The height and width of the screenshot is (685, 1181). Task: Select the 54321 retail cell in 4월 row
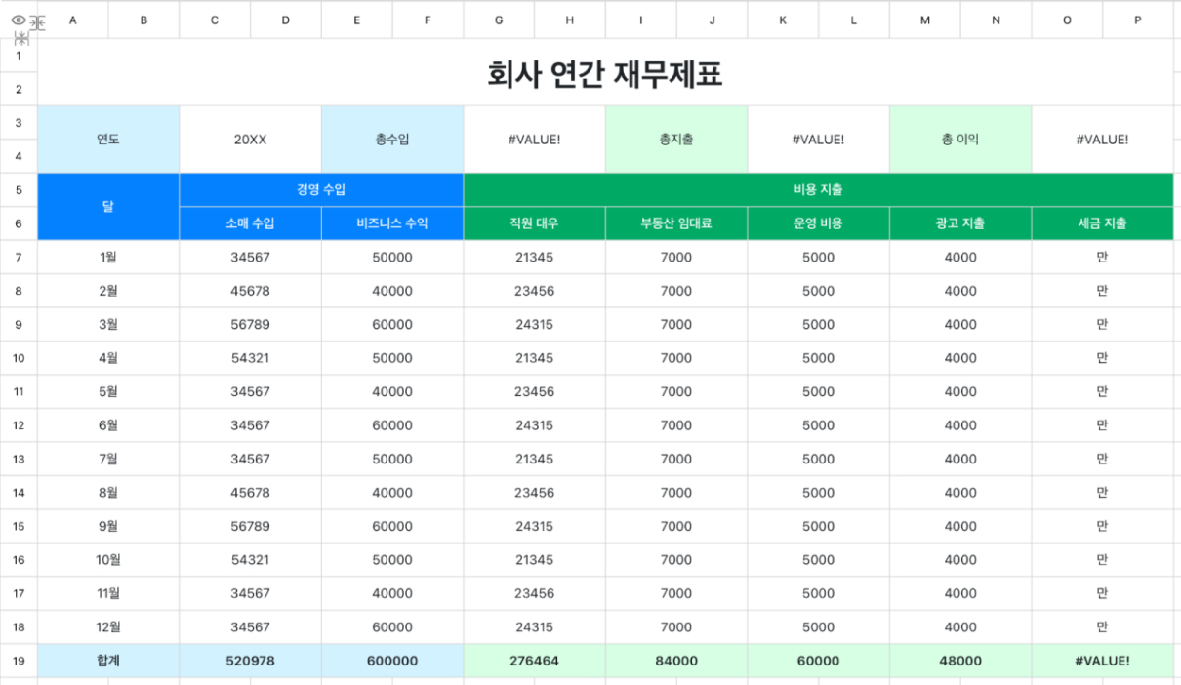pyautogui.click(x=251, y=358)
